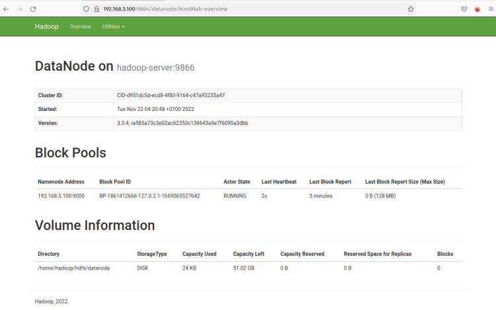Open the tracking protection shield icon

tap(86, 9)
